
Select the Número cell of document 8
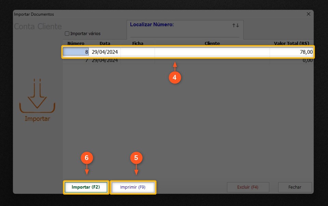[76, 52]
